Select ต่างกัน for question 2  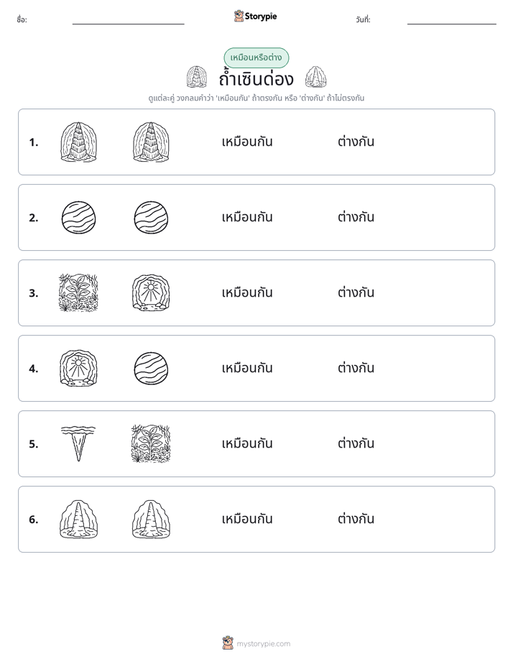356,217
